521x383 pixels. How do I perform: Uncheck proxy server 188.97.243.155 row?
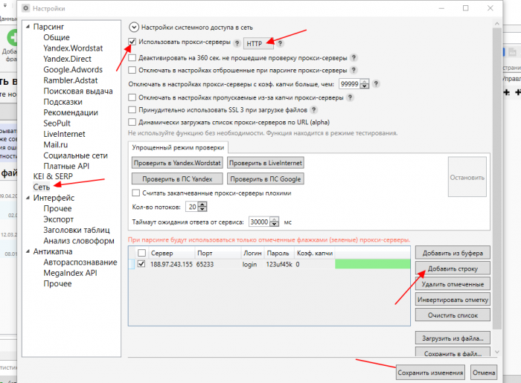pos(141,264)
